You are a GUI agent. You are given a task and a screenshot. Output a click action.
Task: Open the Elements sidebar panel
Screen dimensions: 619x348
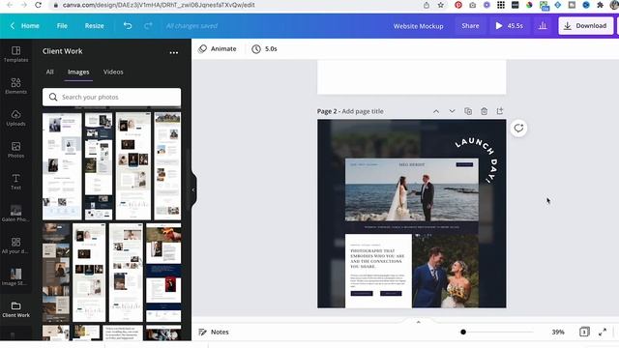tap(15, 86)
